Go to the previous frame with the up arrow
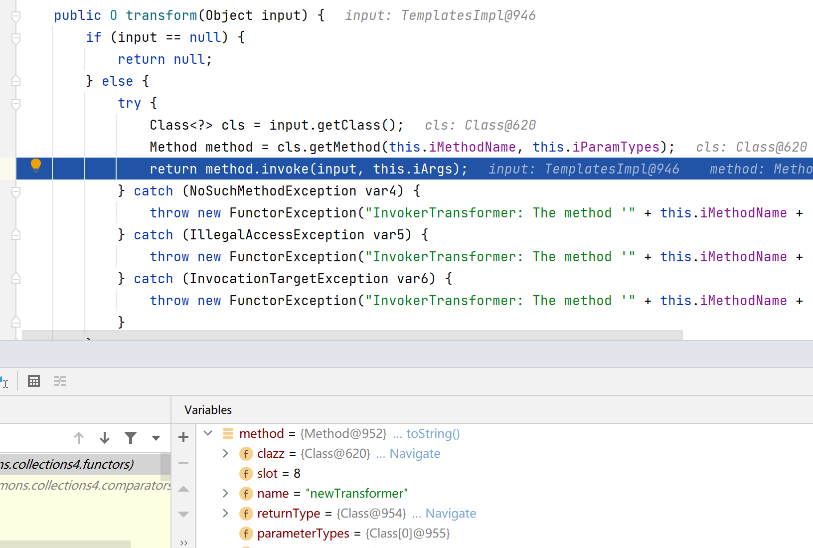Image resolution: width=813 pixels, height=548 pixels. coord(79,438)
